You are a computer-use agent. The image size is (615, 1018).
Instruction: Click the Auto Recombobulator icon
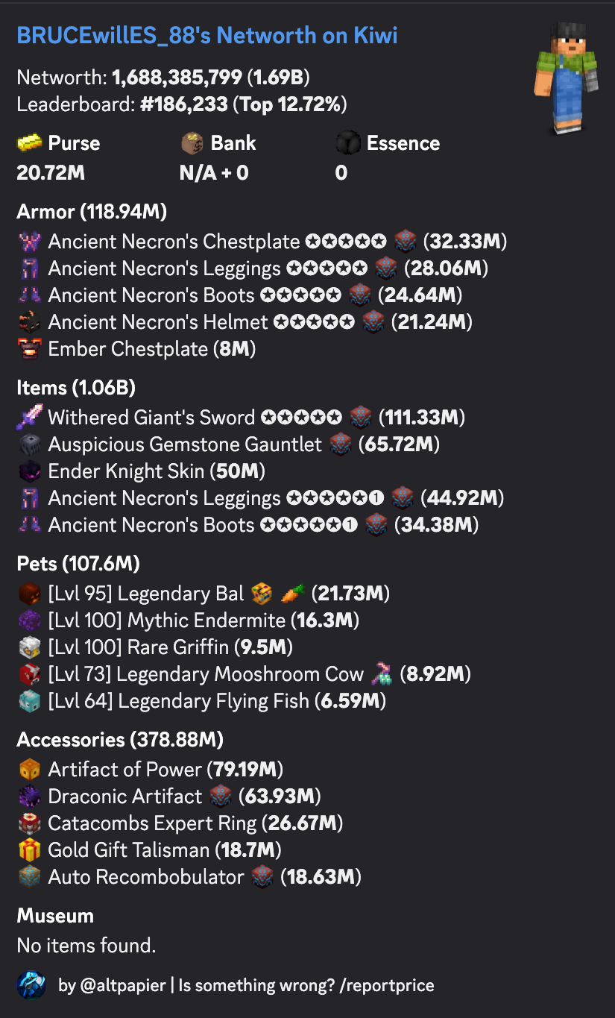29,877
